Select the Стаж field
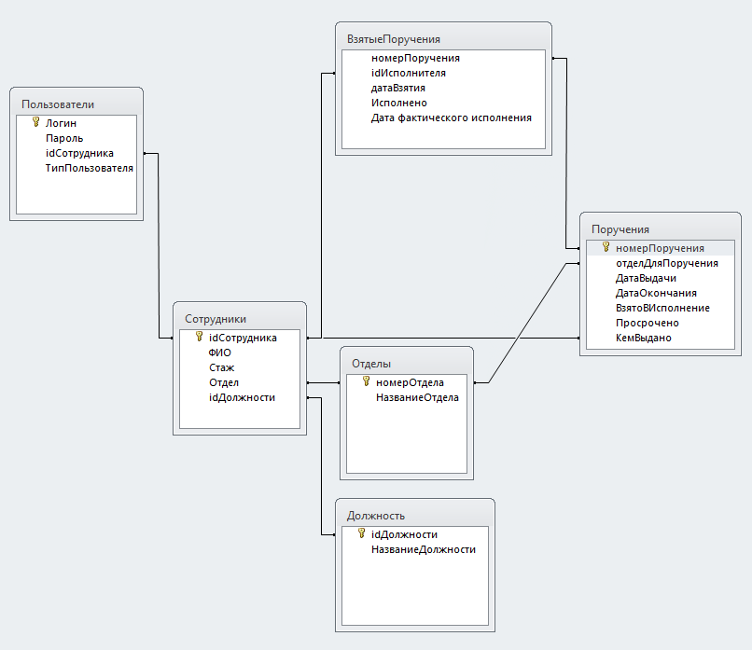The height and width of the screenshot is (650, 752). pyautogui.click(x=221, y=367)
